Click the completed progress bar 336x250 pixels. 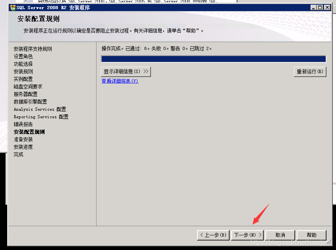pyautogui.click(x=213, y=59)
